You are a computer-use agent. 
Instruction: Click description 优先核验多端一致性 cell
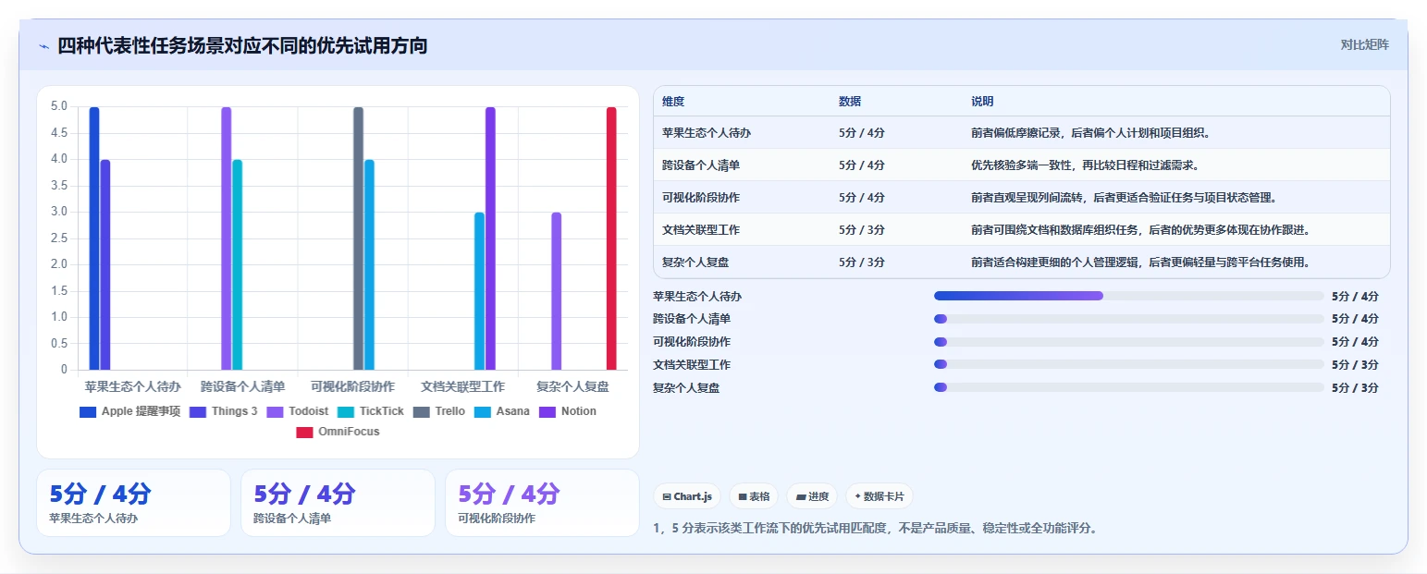tap(1085, 165)
